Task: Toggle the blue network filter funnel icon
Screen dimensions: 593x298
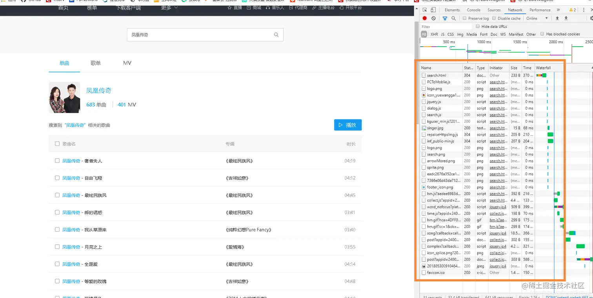Action: 445,18
